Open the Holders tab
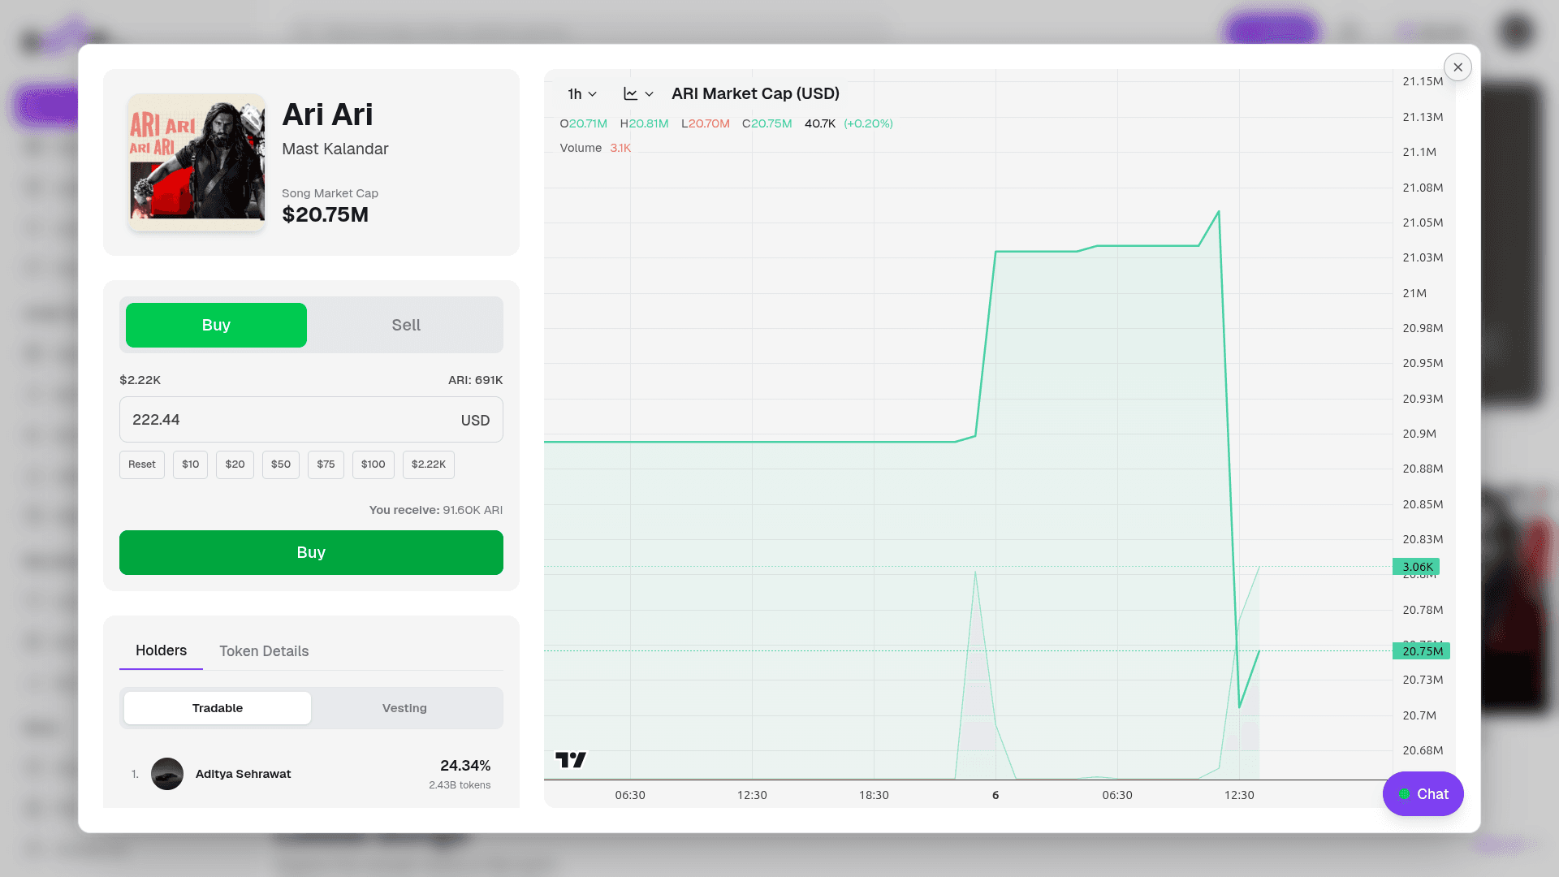1559x877 pixels. 161,650
